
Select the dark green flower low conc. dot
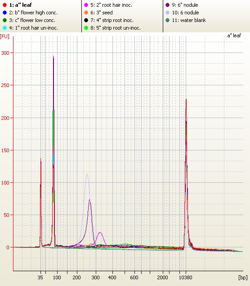click(x=5, y=20)
